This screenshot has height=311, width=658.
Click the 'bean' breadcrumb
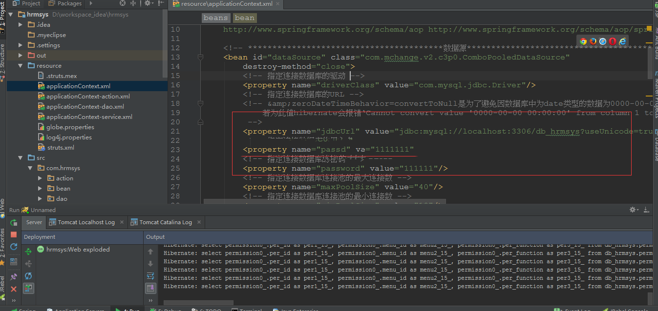point(245,18)
